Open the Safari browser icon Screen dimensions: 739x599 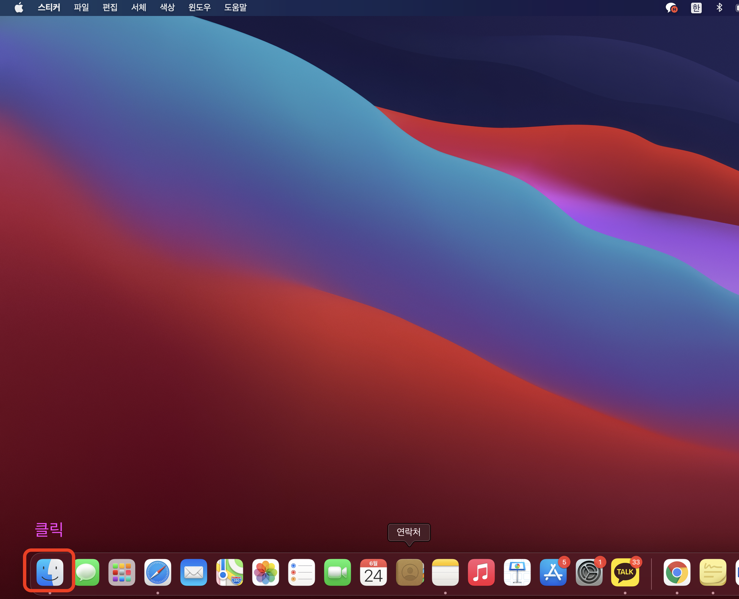pyautogui.click(x=158, y=572)
